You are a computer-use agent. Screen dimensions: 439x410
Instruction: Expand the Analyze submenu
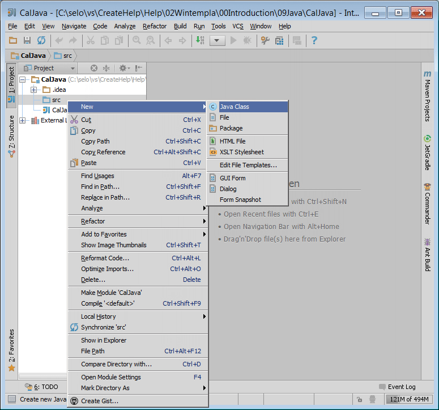pos(138,208)
